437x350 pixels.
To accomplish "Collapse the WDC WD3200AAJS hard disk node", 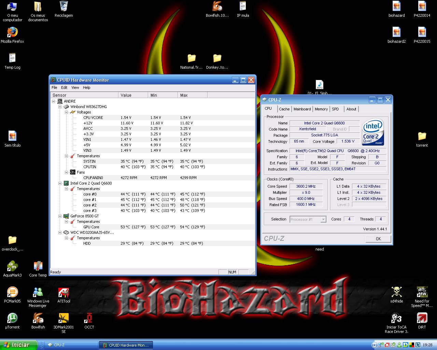I will 60,232.
